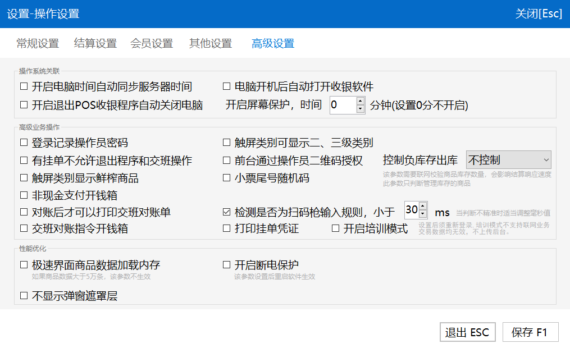The height and width of the screenshot is (348, 570).
Task: Click the 设置-操作设置 window title
Action: tap(43, 14)
